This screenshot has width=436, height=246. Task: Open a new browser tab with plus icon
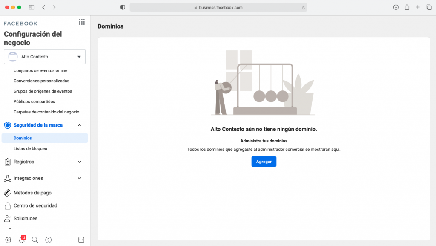[418, 7]
